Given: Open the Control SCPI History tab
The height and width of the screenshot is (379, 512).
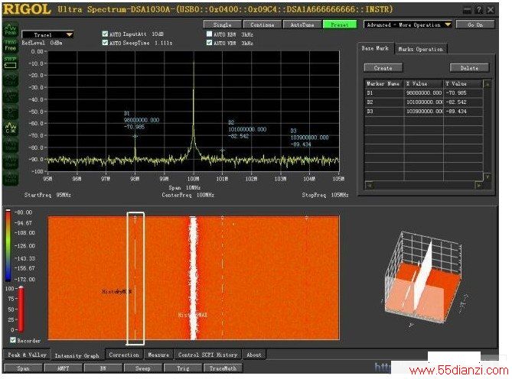Looking at the screenshot, I should [x=207, y=355].
